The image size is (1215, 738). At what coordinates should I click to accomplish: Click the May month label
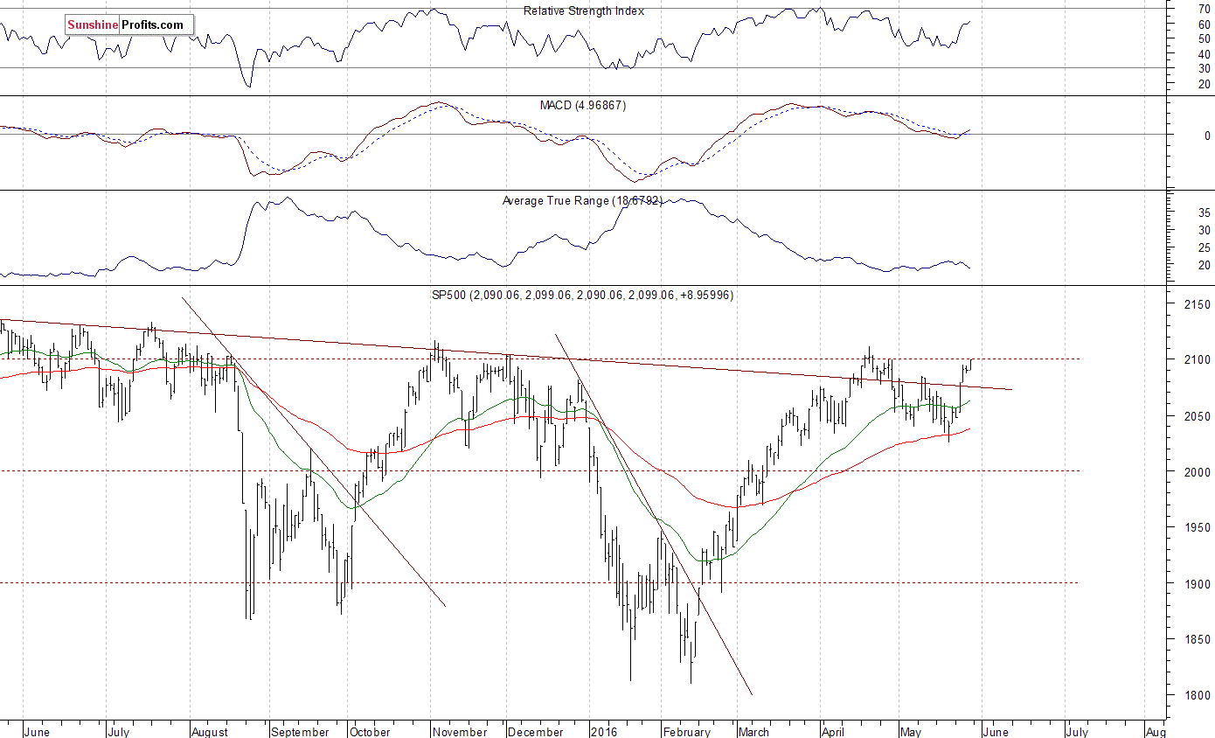(x=911, y=731)
